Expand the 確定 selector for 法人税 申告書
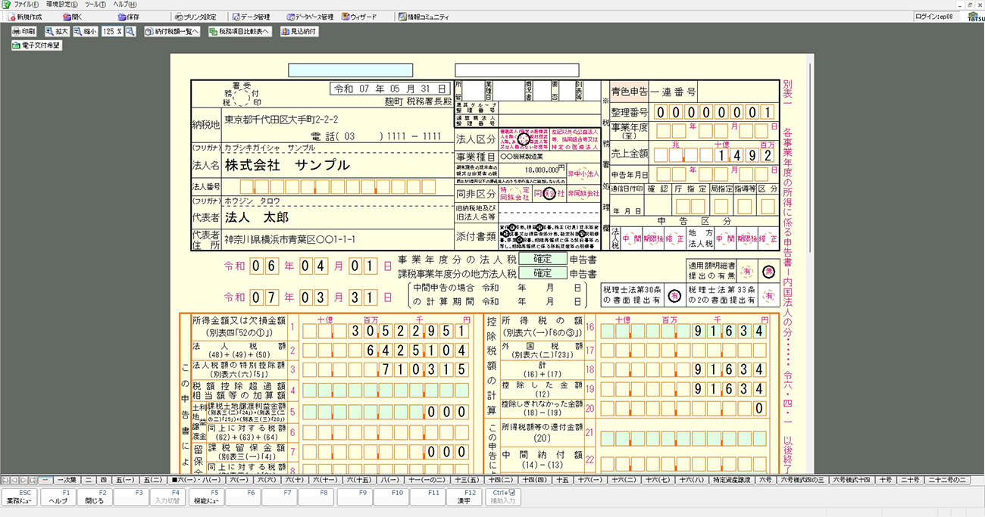The height and width of the screenshot is (517, 985). (542, 260)
